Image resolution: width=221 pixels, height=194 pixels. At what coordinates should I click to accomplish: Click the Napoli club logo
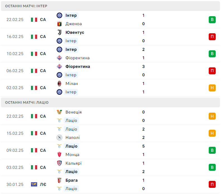pyautogui.click(x=59, y=138)
